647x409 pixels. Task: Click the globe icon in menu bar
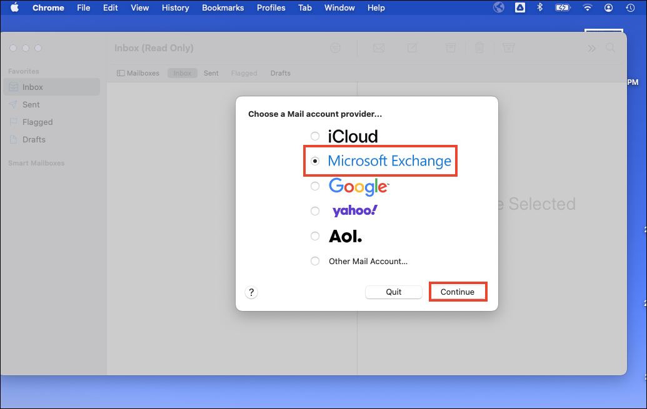[499, 8]
